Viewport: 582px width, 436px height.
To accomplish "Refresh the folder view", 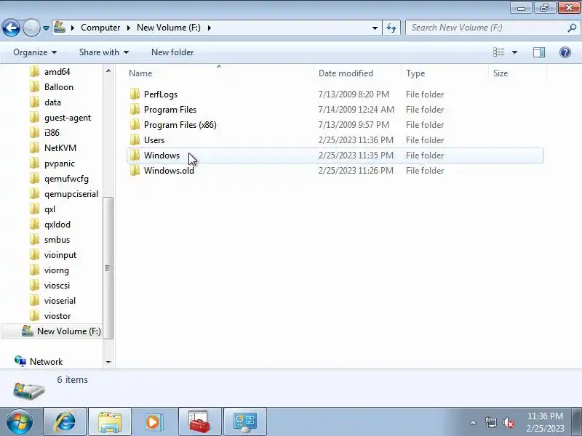I will 391,28.
